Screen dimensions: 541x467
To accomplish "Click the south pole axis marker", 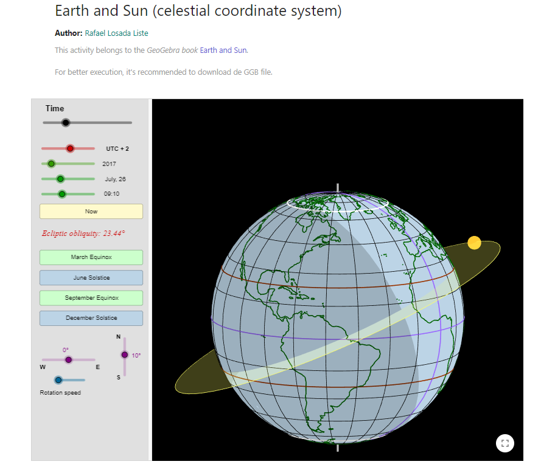I will (x=337, y=448).
